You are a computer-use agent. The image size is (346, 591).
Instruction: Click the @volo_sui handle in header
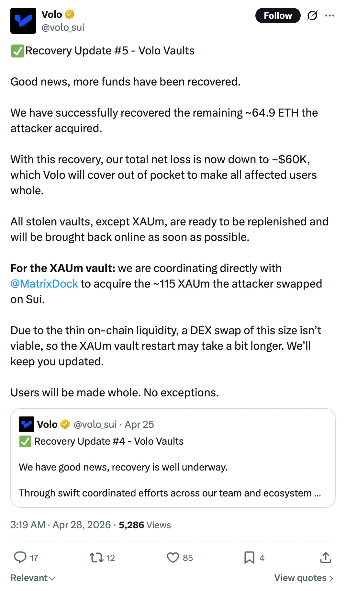pos(63,28)
